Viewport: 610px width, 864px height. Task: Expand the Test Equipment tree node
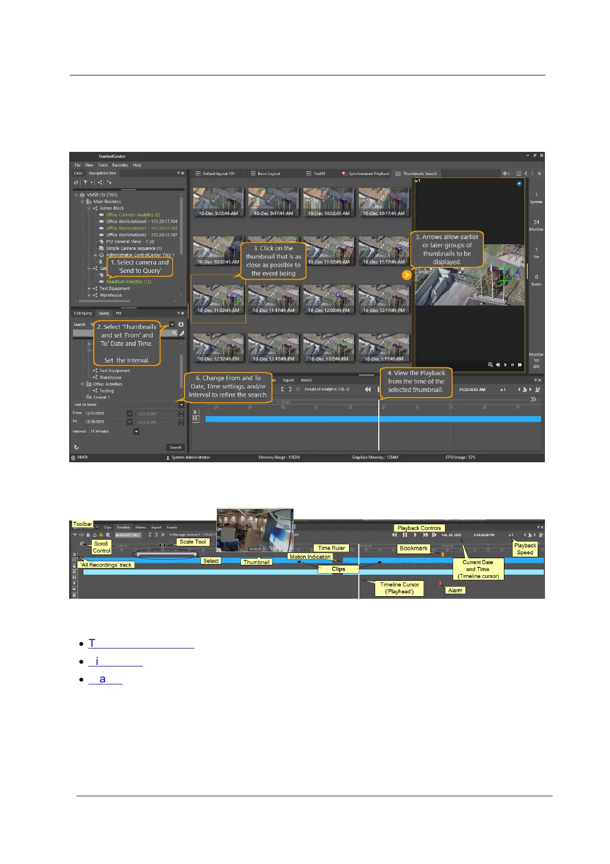pos(89,288)
